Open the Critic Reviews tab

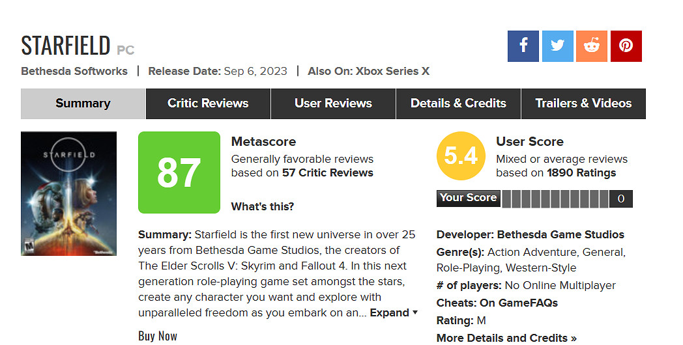coord(208,103)
